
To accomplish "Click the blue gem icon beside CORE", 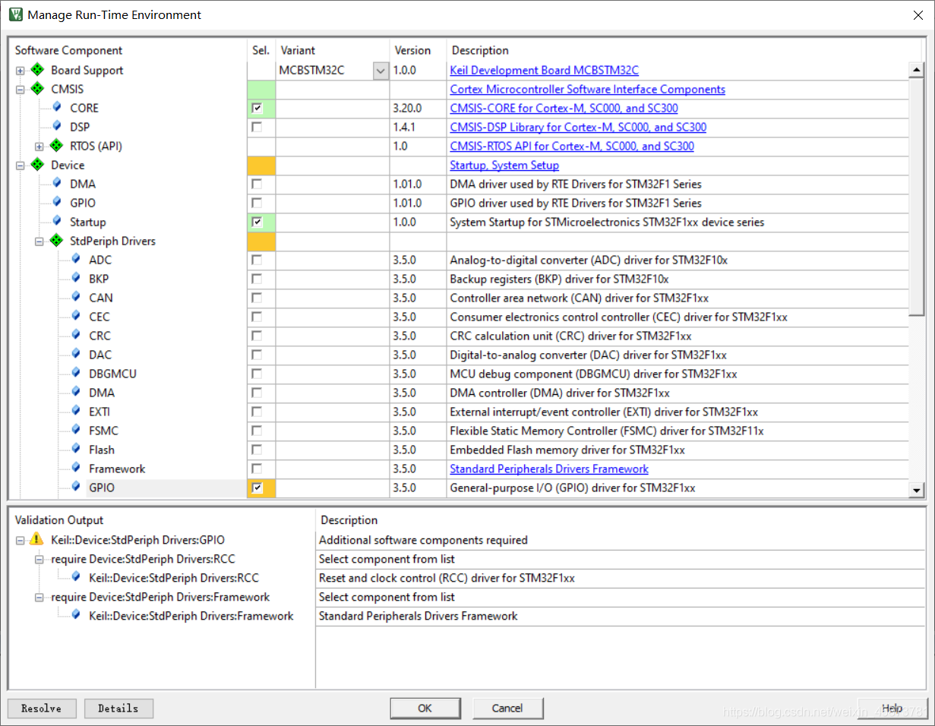I will pyautogui.click(x=57, y=107).
